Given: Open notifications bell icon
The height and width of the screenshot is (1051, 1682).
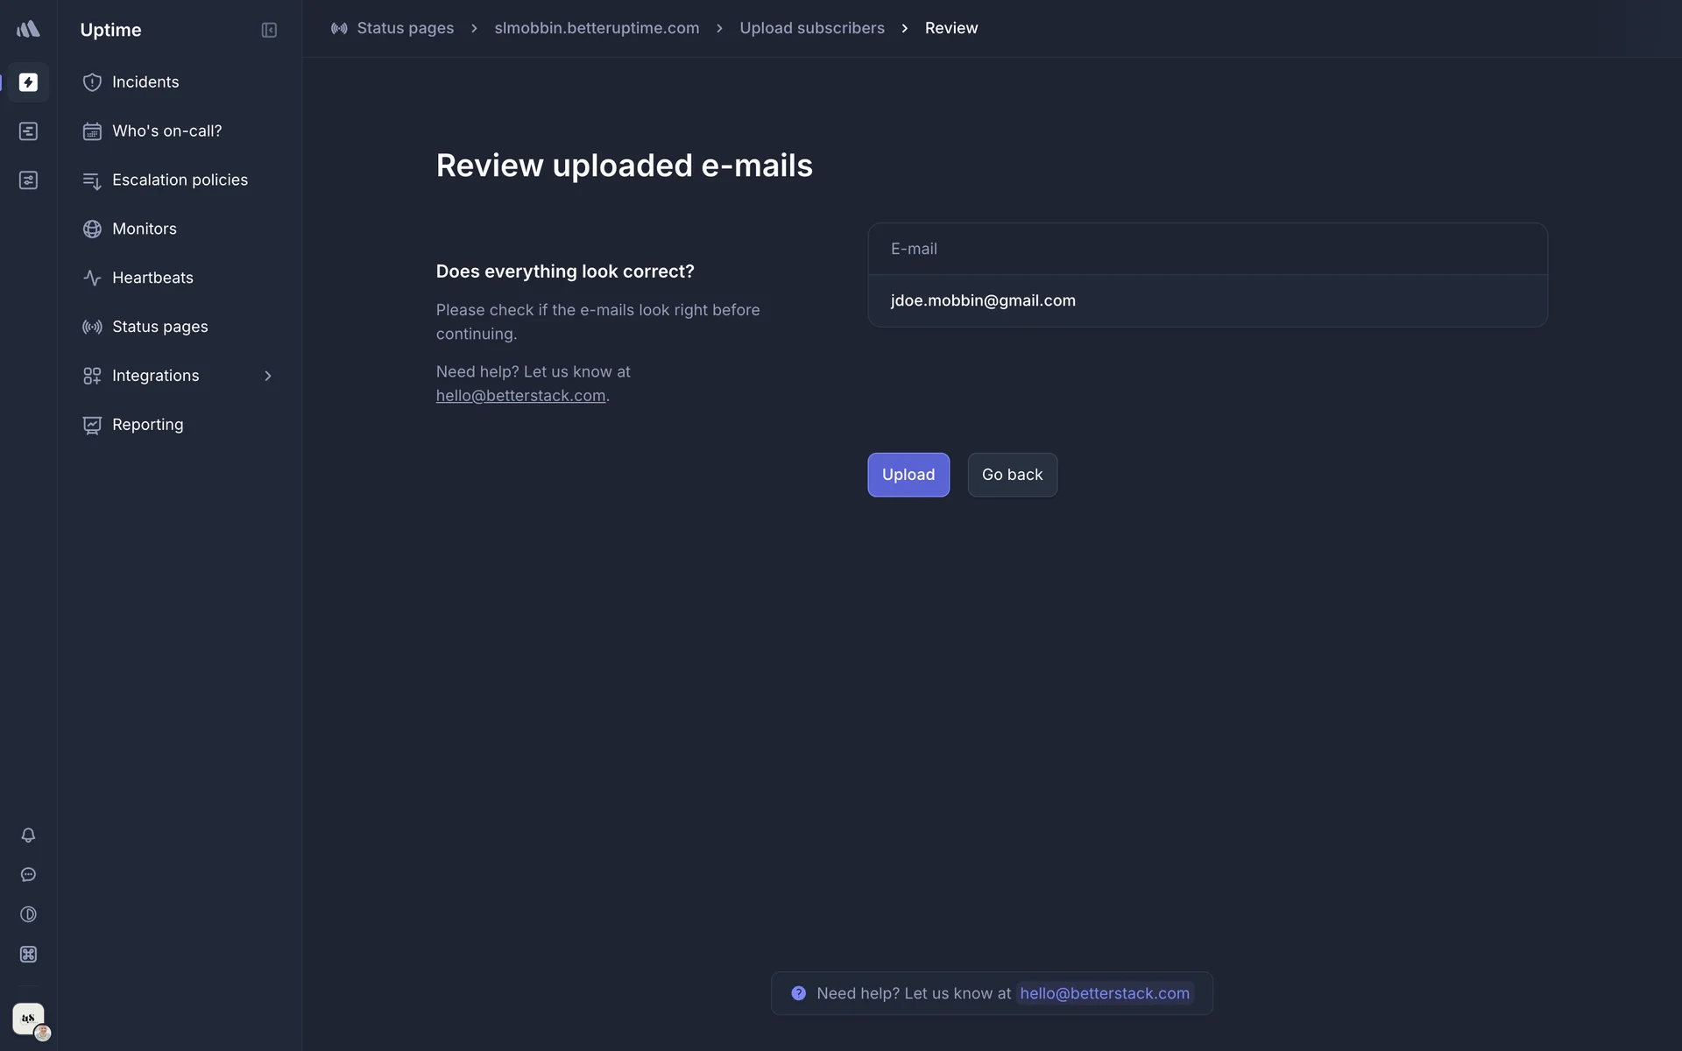Looking at the screenshot, I should pos(28,835).
